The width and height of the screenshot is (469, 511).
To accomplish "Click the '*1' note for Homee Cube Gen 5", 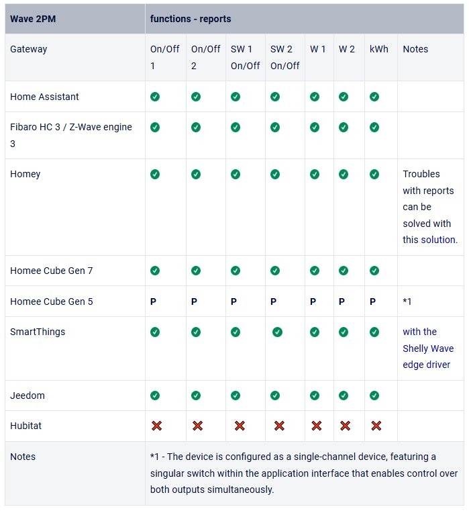I will pyautogui.click(x=407, y=301).
